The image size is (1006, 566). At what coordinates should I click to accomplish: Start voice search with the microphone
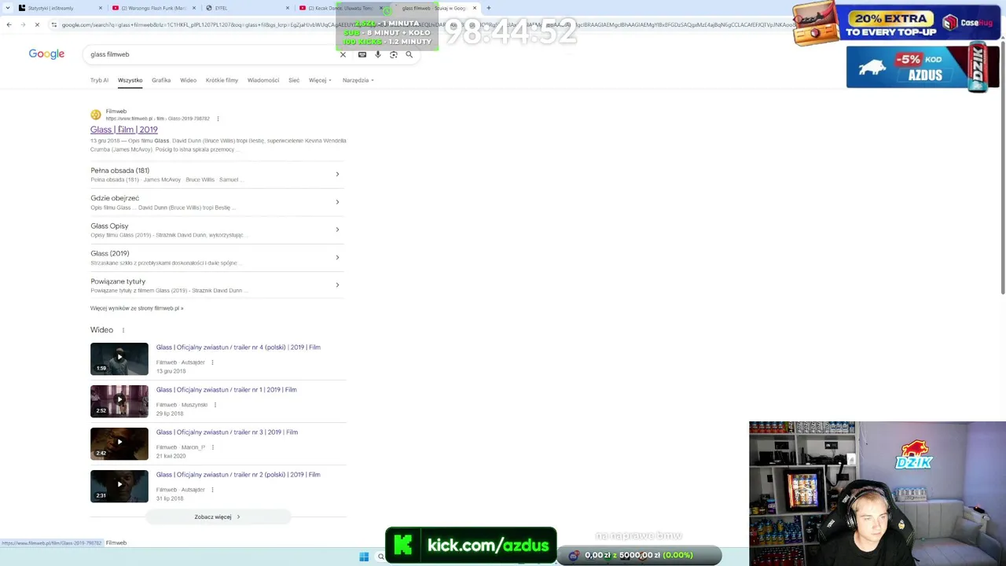[378, 54]
